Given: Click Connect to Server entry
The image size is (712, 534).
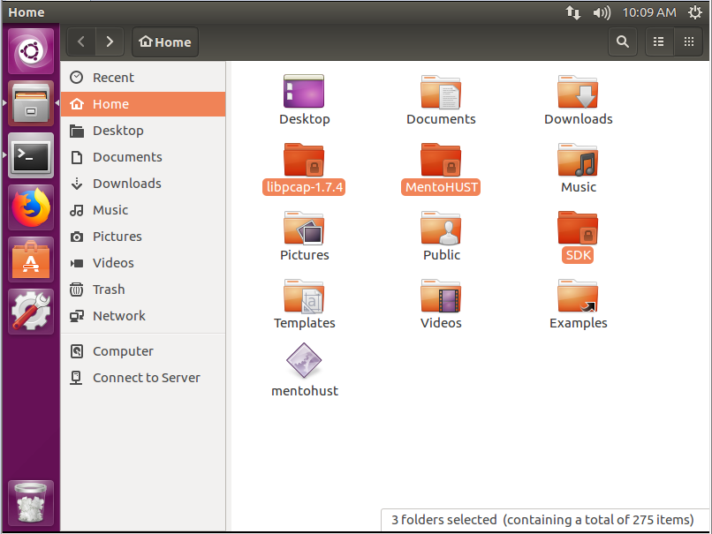Looking at the screenshot, I should (x=146, y=378).
